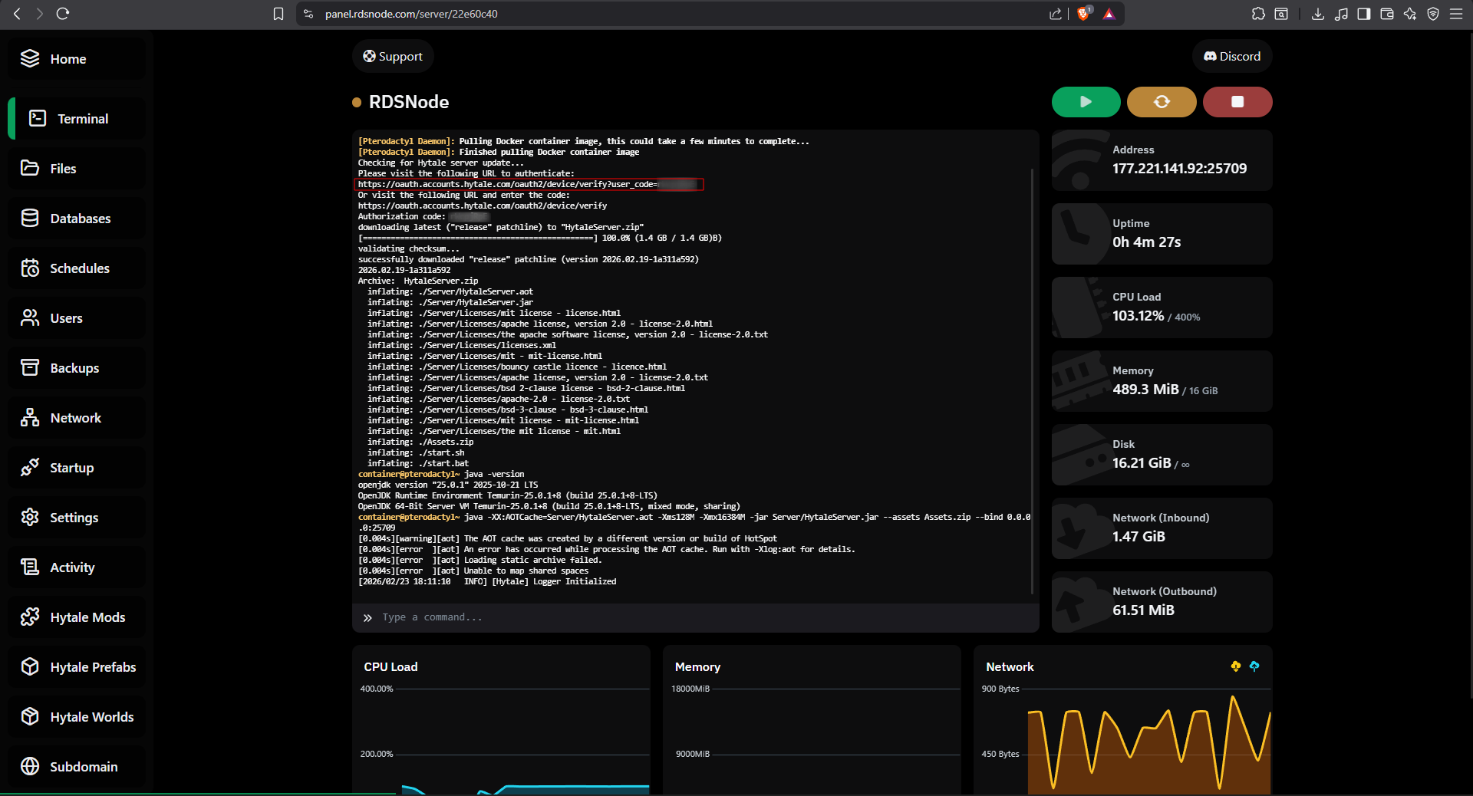Screen dimensions: 1473x796
Task: Open the Startup configuration page
Action: point(71,468)
